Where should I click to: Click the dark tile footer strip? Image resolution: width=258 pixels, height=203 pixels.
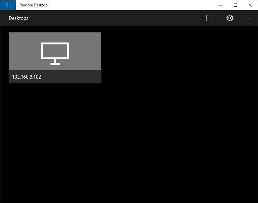point(55,77)
